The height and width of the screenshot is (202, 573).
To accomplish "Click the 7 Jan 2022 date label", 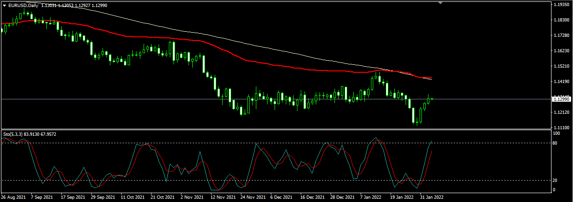I will point(372,197).
